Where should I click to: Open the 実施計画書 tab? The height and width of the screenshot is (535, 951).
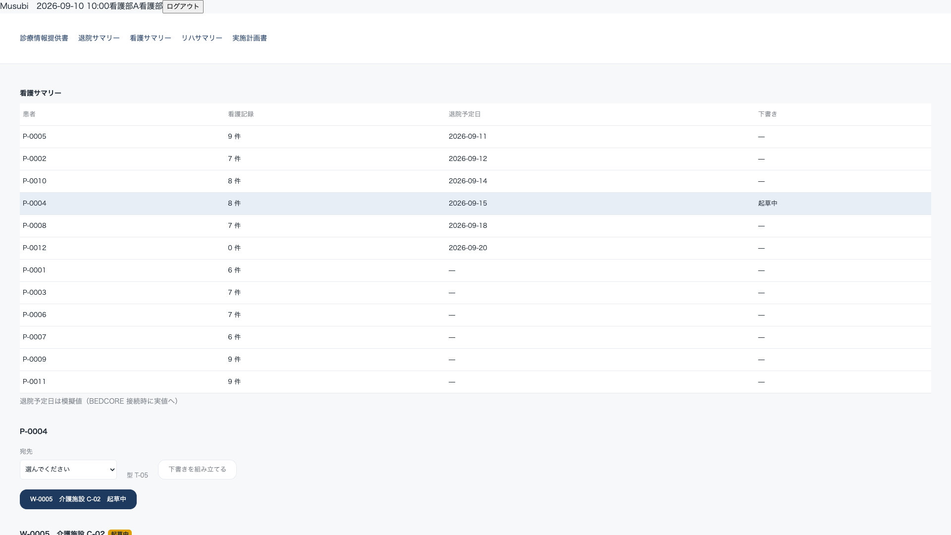[x=250, y=38]
